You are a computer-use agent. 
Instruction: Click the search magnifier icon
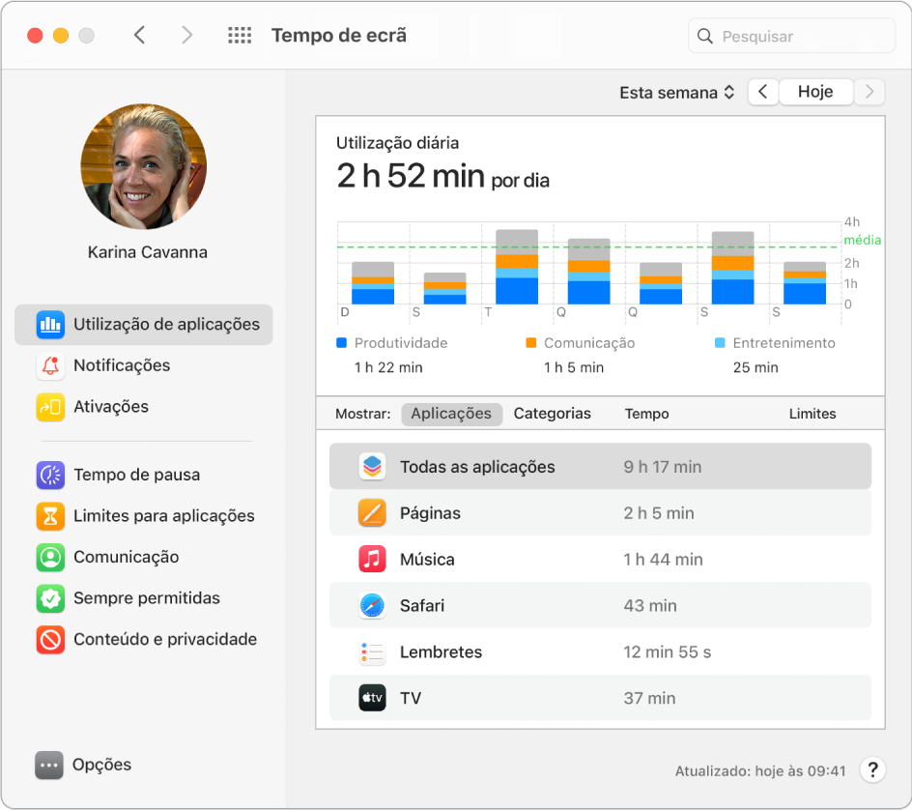(x=704, y=36)
